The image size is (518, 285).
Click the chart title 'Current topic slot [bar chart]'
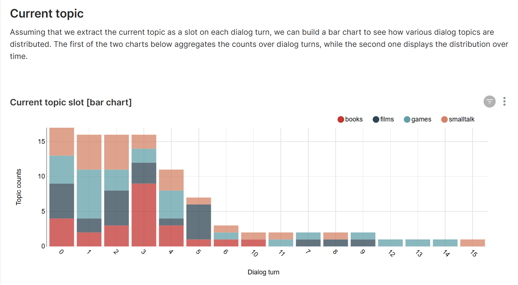coord(71,102)
